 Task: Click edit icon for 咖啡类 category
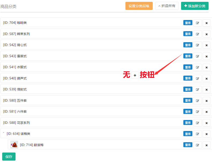[198, 23]
